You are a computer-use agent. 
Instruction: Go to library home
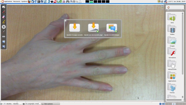168,8
